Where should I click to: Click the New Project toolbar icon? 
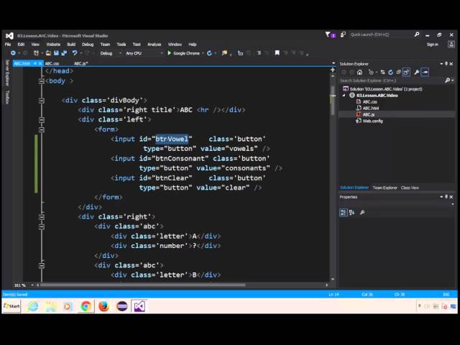(x=36, y=53)
